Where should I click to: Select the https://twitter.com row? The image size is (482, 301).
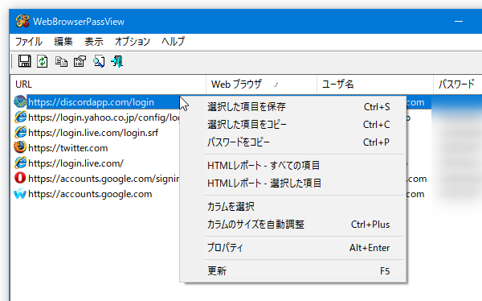pyautogui.click(x=68, y=148)
